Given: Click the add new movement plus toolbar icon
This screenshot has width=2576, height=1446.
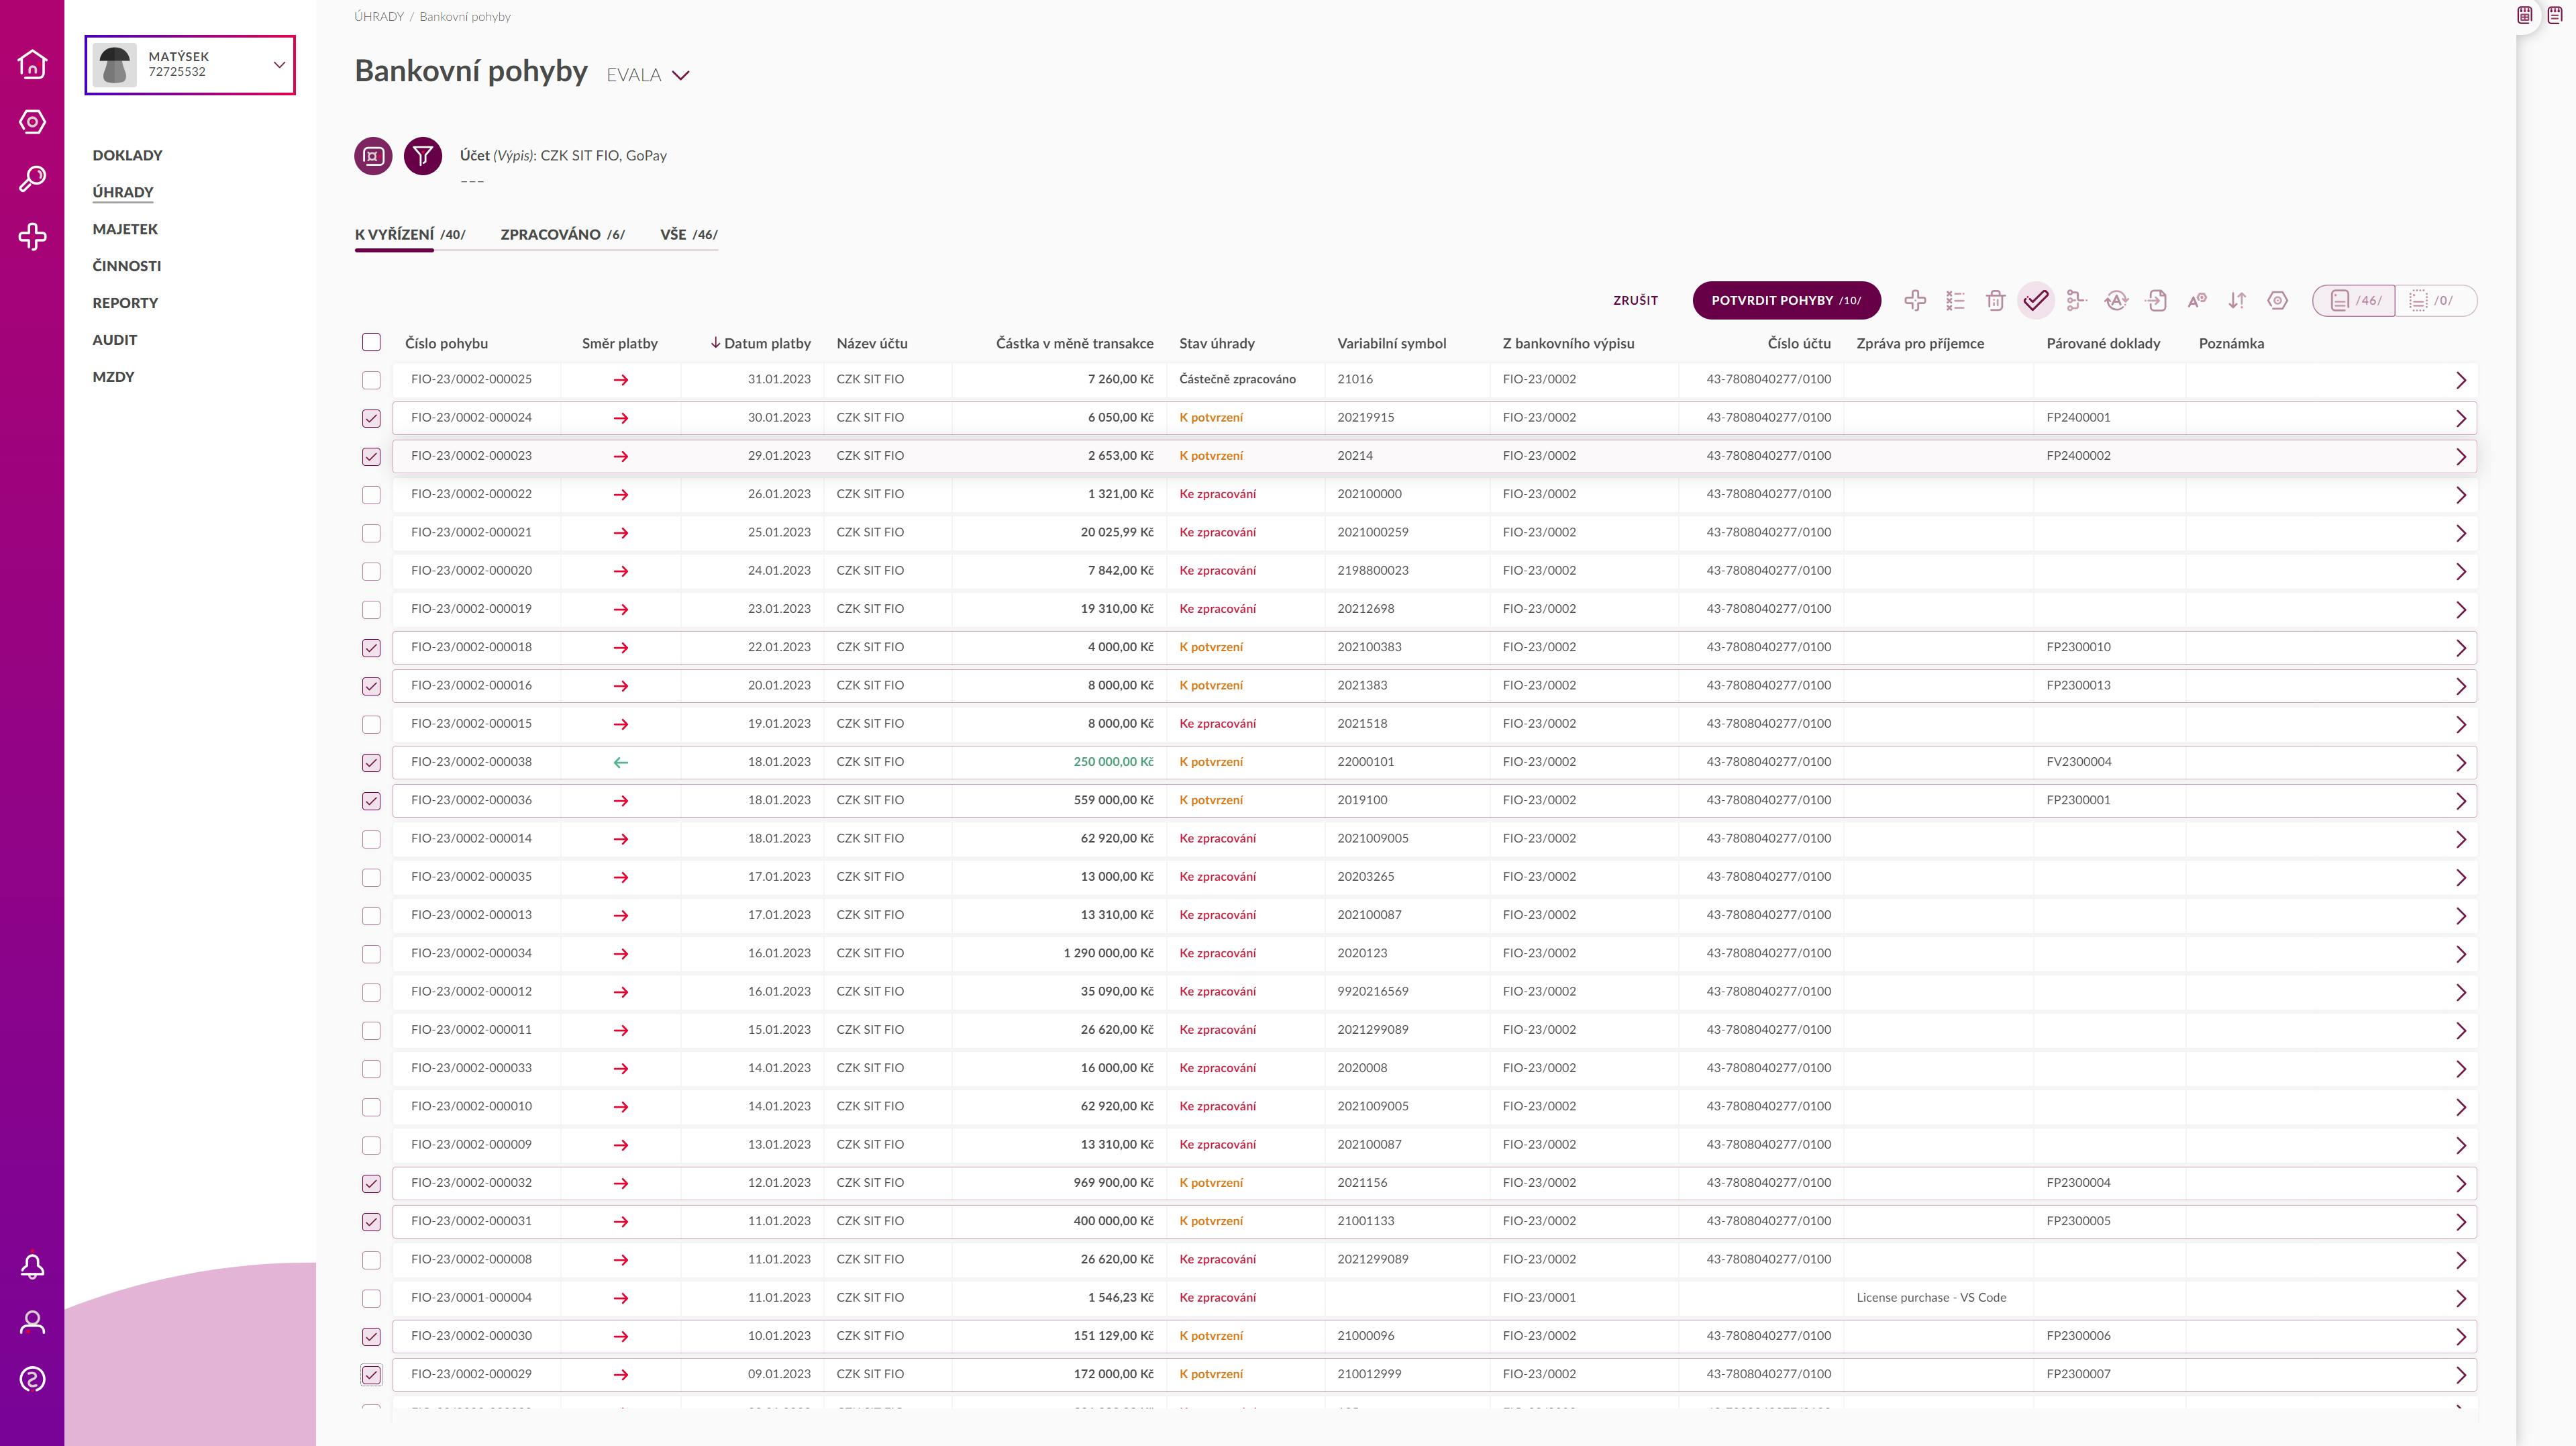Looking at the screenshot, I should pos(1915,300).
